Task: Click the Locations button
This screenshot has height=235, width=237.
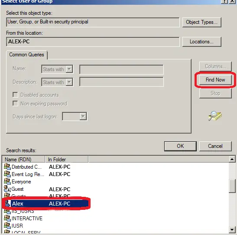Action: point(201,42)
